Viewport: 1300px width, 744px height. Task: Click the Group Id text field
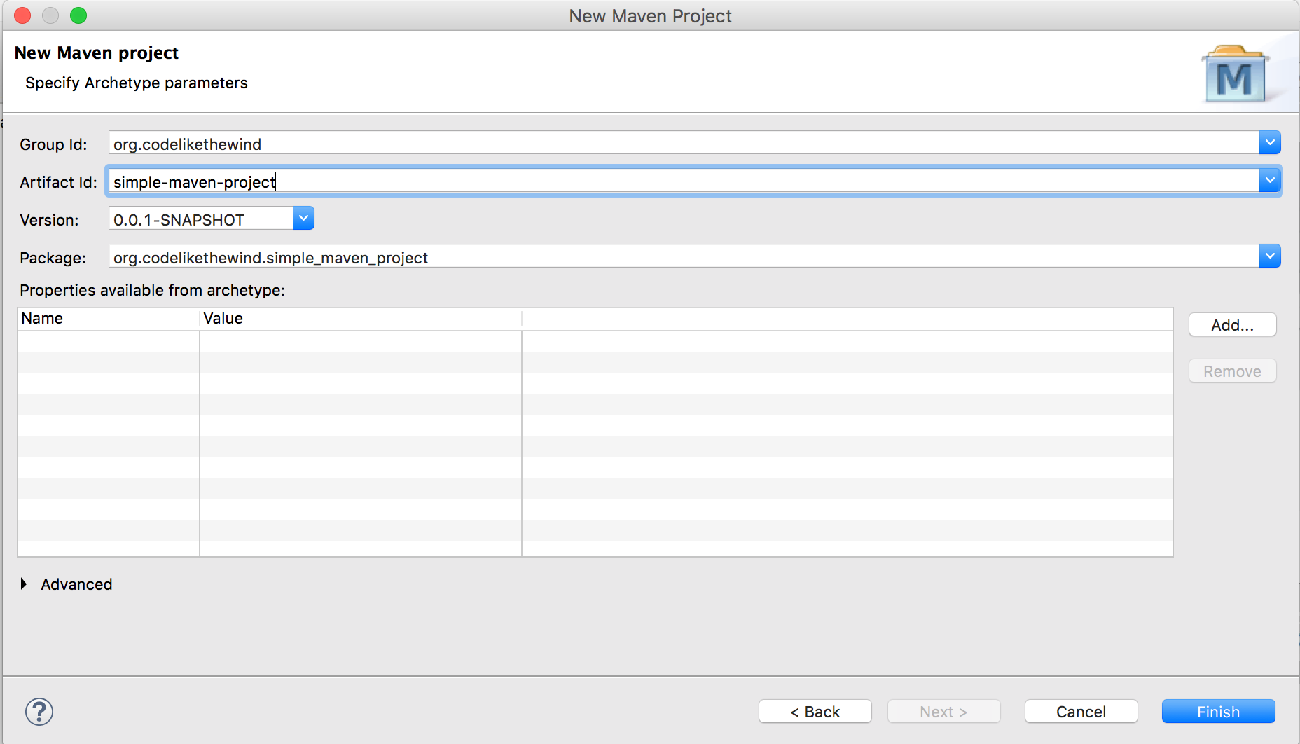pyautogui.click(x=684, y=143)
